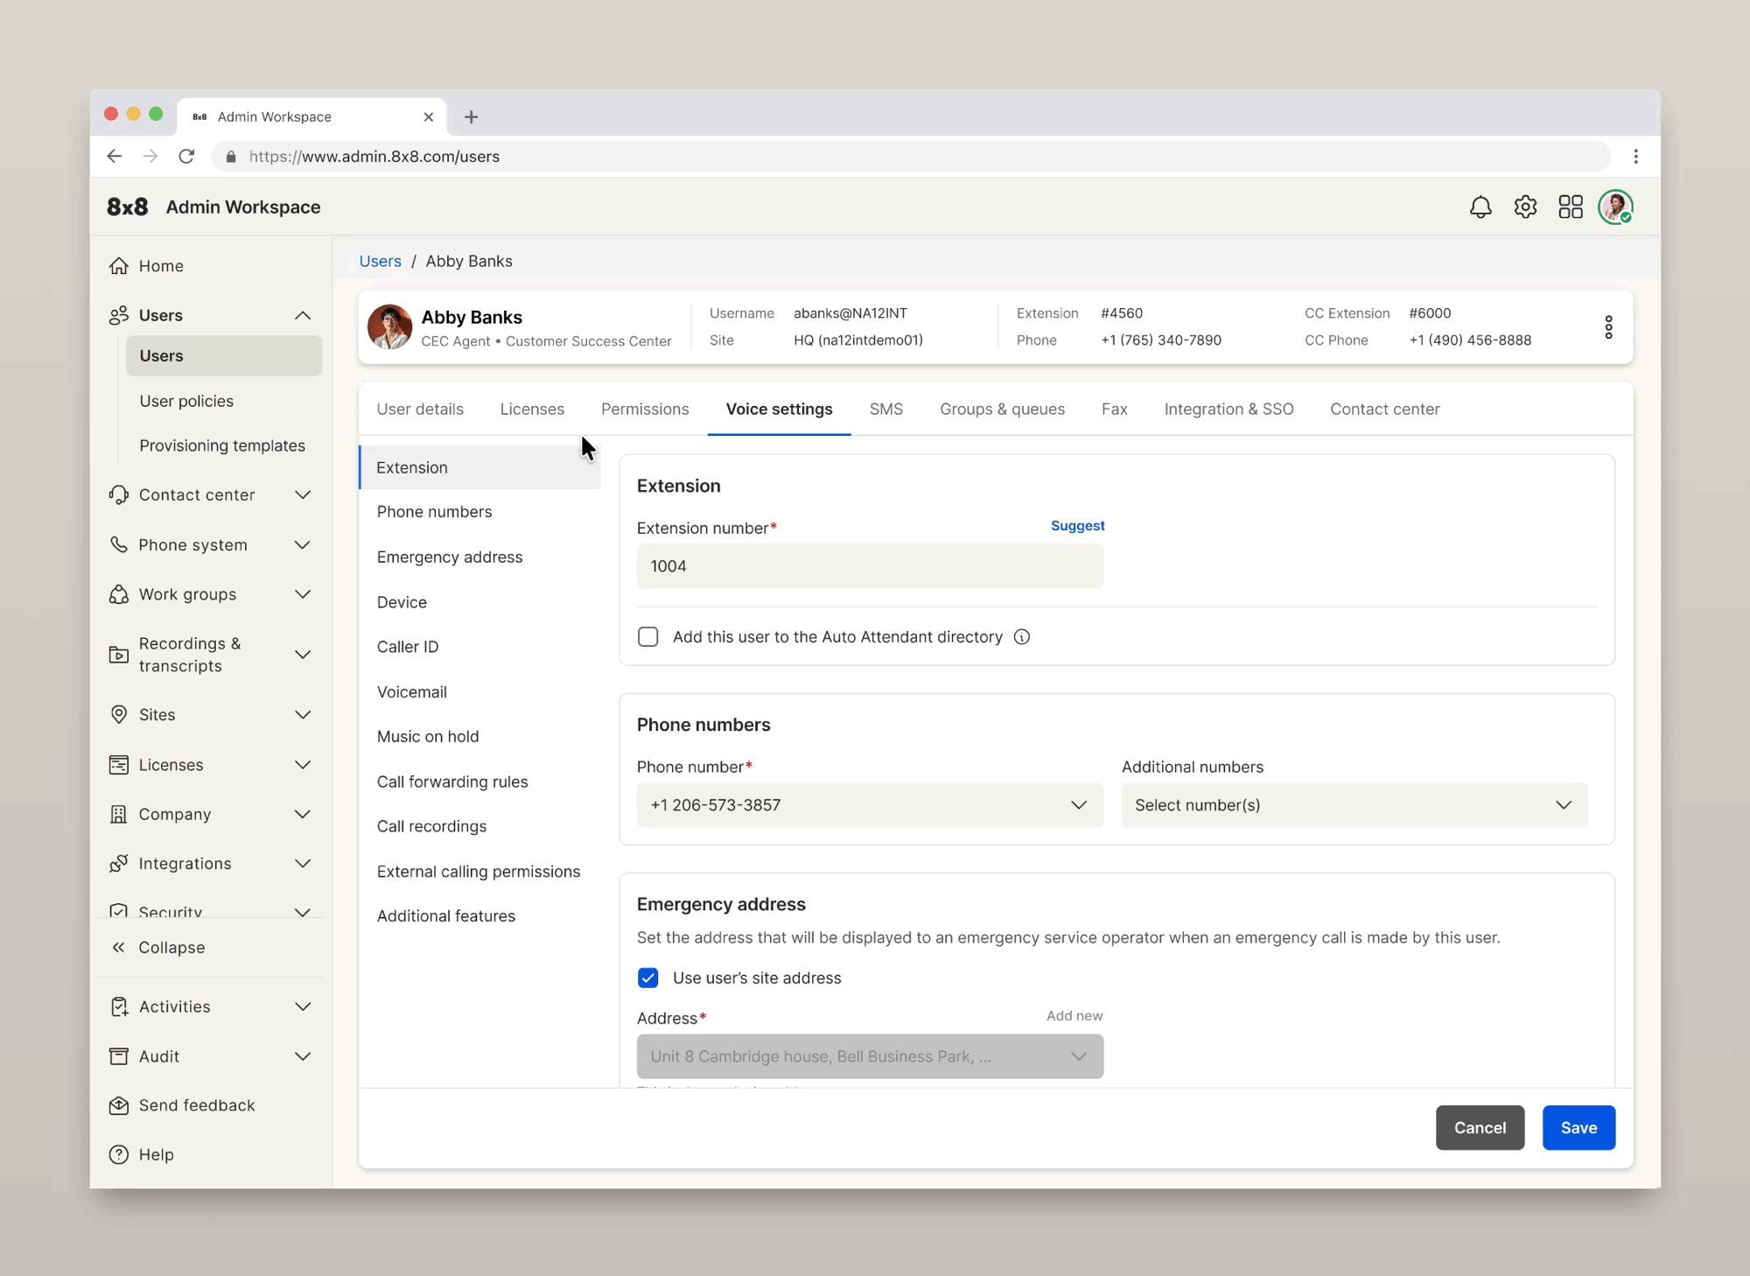The width and height of the screenshot is (1750, 1276).
Task: Click the Send feedback icon
Action: coord(119,1105)
